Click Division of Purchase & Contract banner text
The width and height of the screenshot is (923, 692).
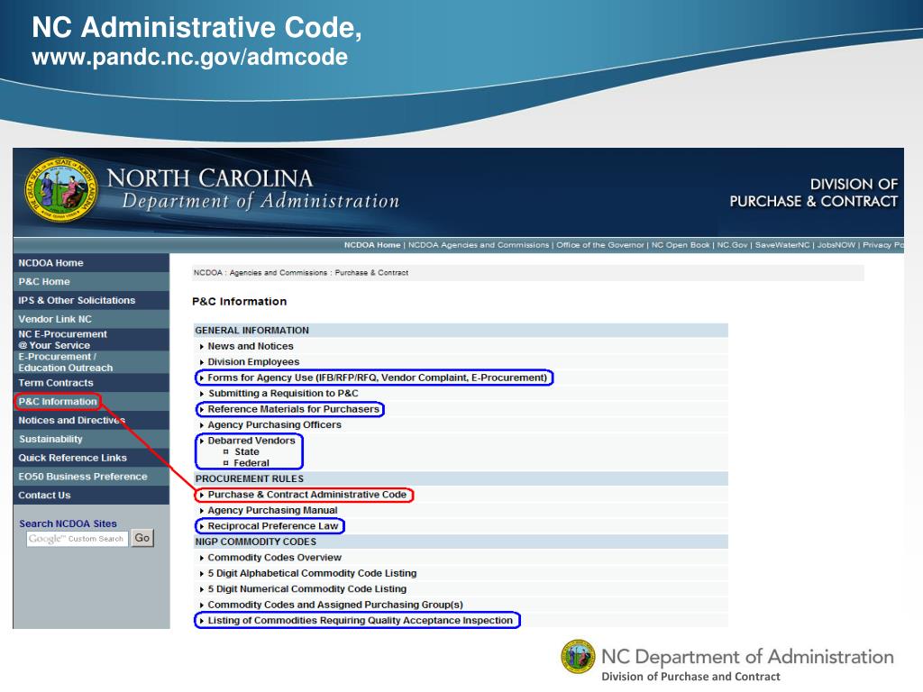[x=814, y=193]
